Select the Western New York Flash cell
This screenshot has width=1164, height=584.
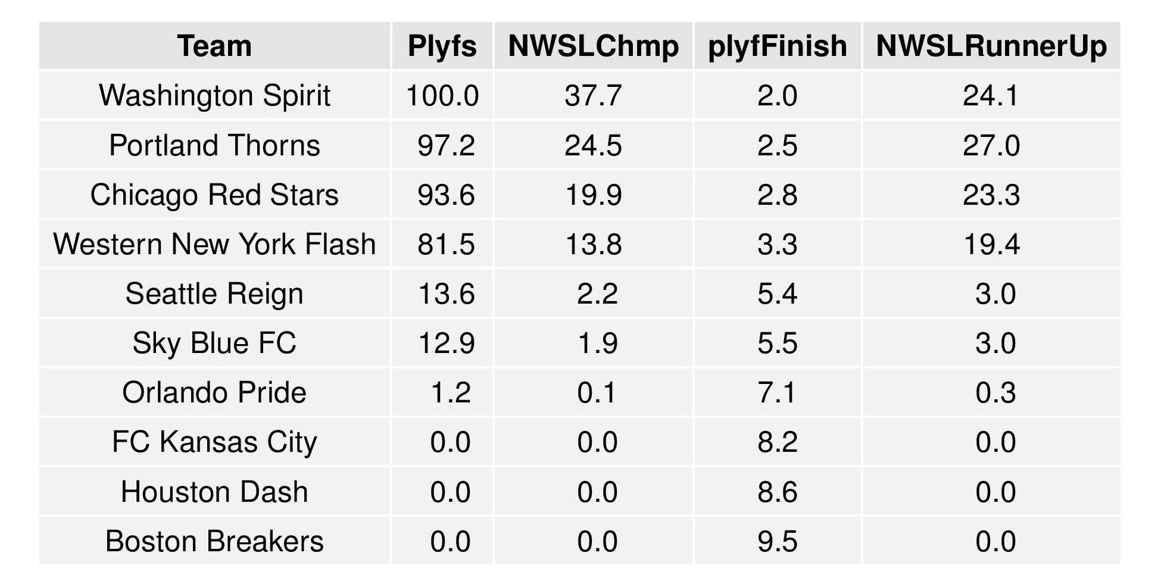click(214, 244)
